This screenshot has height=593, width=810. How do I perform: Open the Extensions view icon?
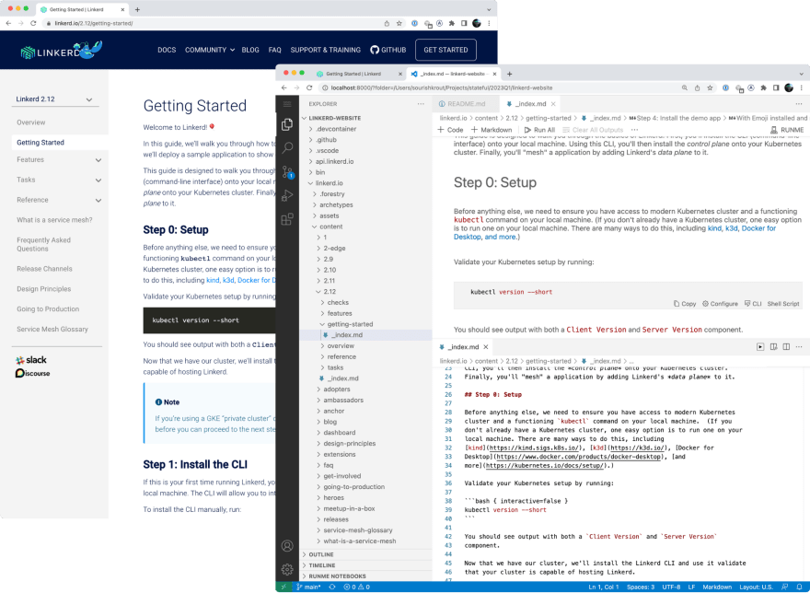tap(287, 219)
